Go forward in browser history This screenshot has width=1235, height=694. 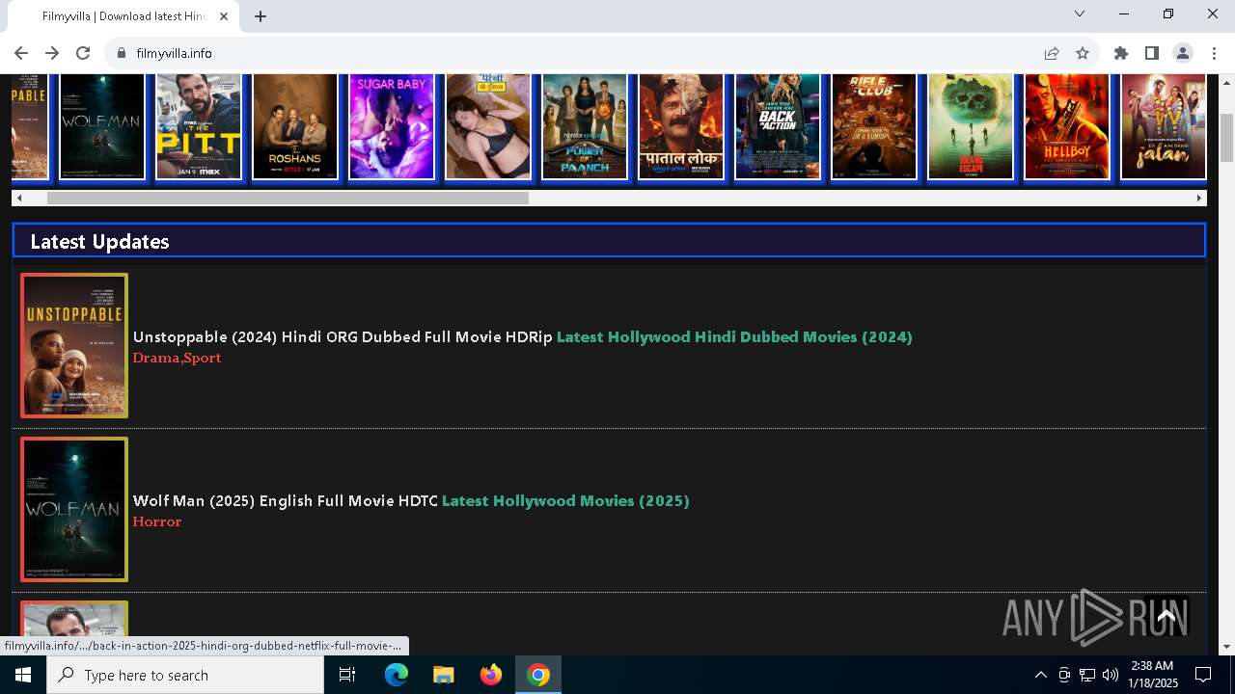tap(52, 53)
